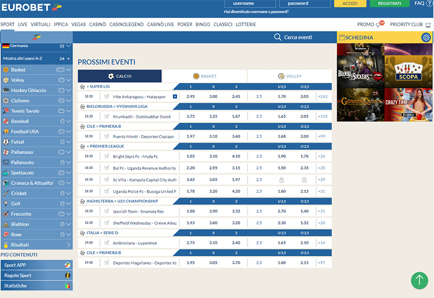This screenshot has width=434, height=298.
Task: Open the Risultati arrow
Action: pyautogui.click(x=68, y=245)
